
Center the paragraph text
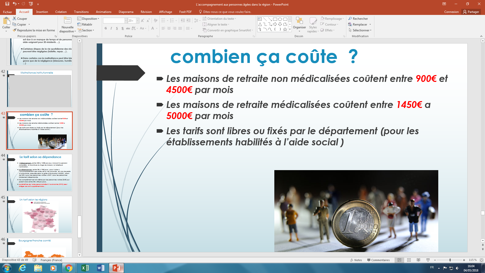[x=169, y=28]
